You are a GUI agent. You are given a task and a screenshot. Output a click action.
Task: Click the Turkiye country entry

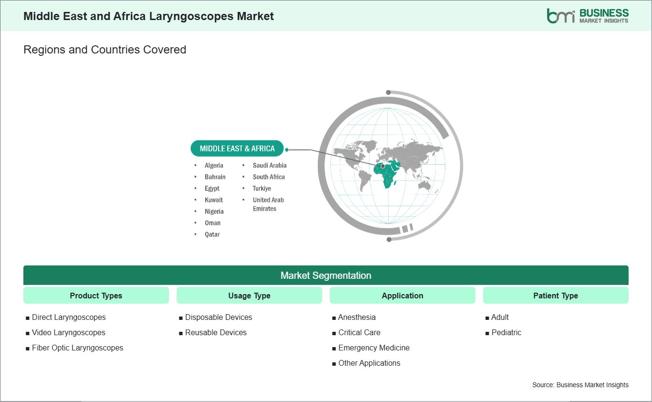[262, 188]
